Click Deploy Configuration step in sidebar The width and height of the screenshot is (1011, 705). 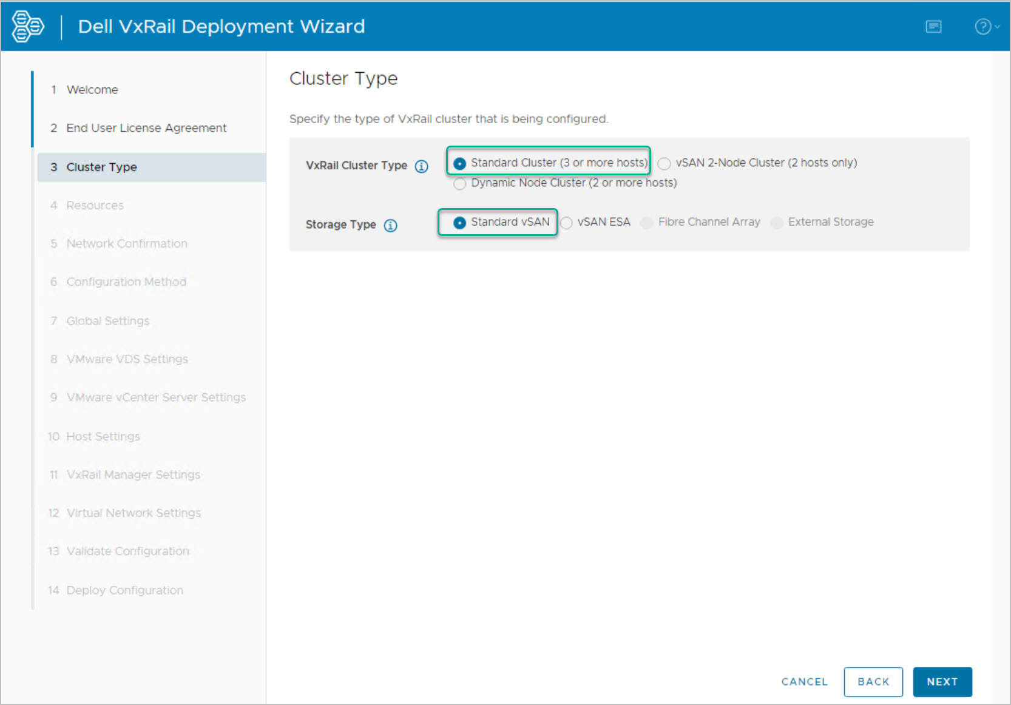(x=124, y=590)
